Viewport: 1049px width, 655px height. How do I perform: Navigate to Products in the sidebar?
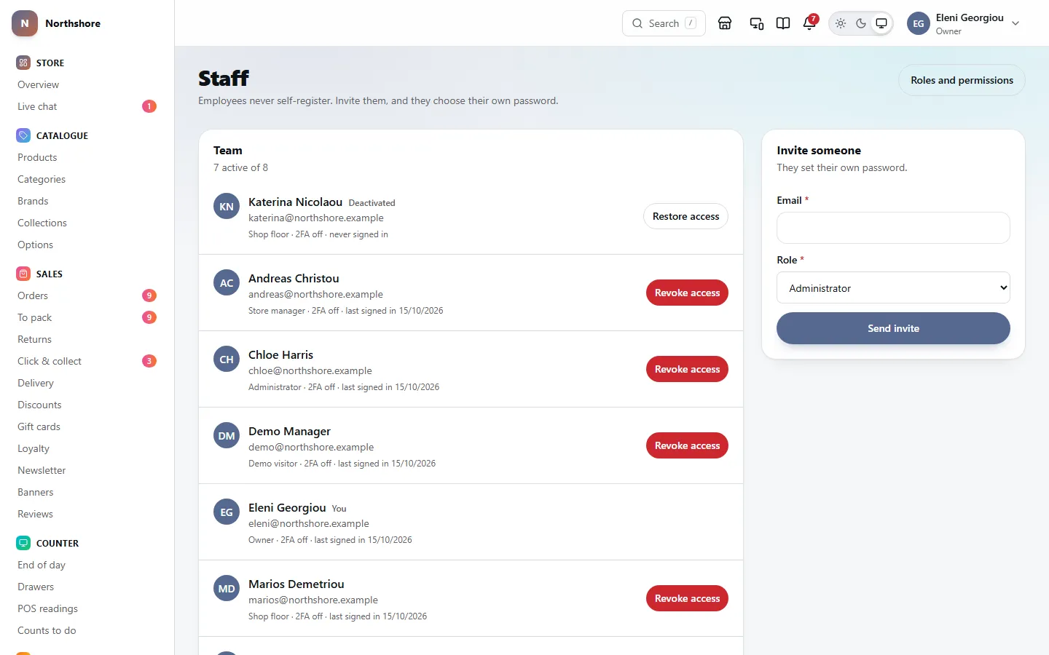[x=37, y=157]
